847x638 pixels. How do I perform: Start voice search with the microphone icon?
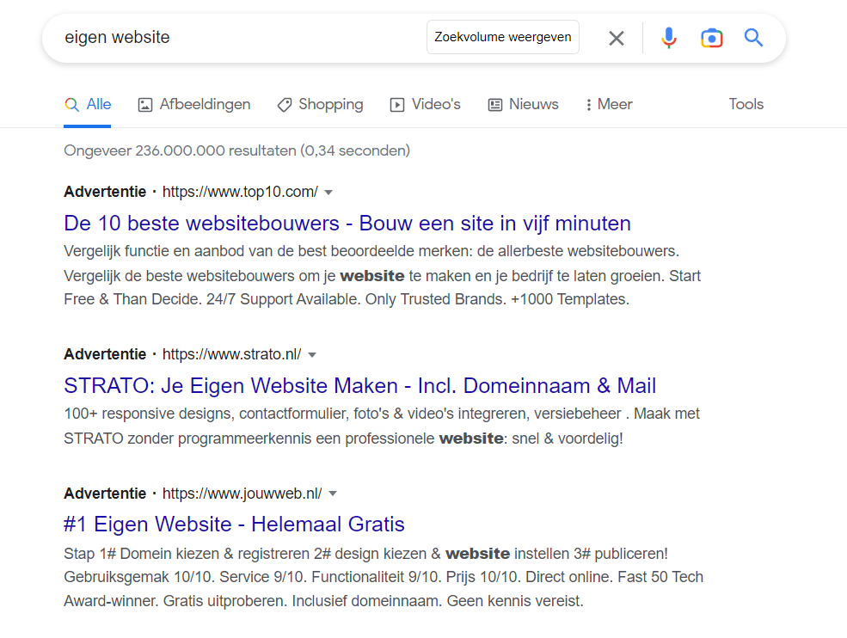[x=668, y=38]
